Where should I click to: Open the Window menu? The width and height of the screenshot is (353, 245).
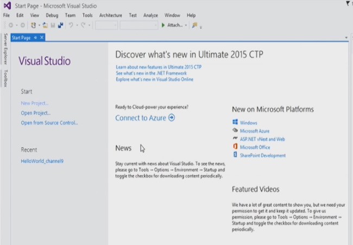click(x=172, y=15)
